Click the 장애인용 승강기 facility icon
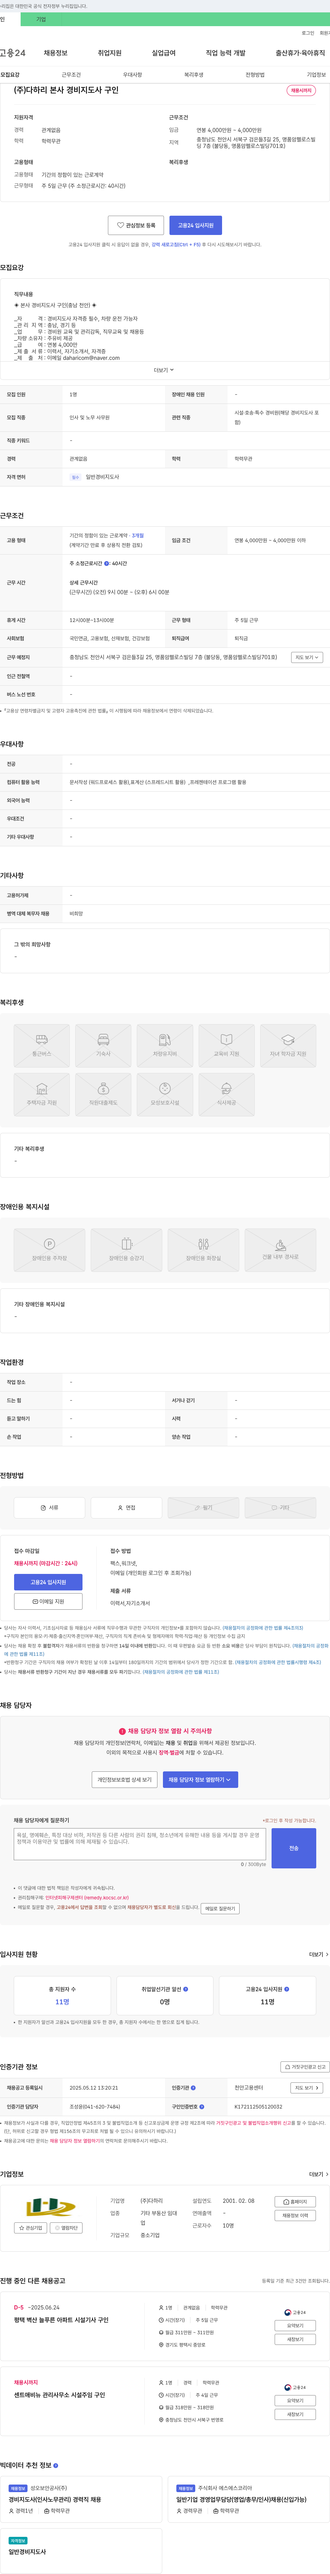This screenshot has width=330, height=2574. [126, 1250]
